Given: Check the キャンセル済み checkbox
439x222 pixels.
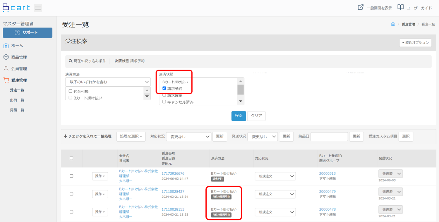Looking at the screenshot, I should click(164, 102).
